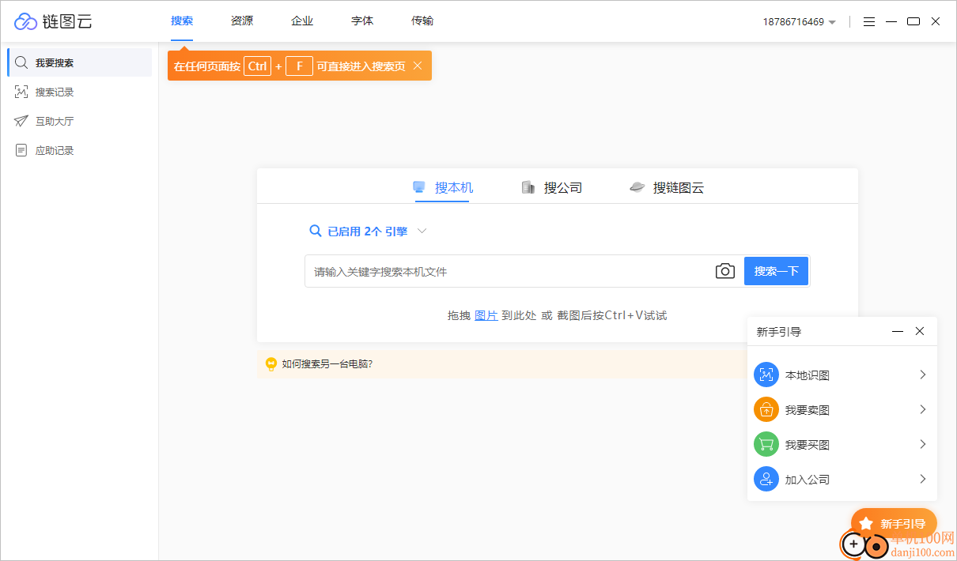Click the camera icon for image search
The image size is (957, 561).
724,270
